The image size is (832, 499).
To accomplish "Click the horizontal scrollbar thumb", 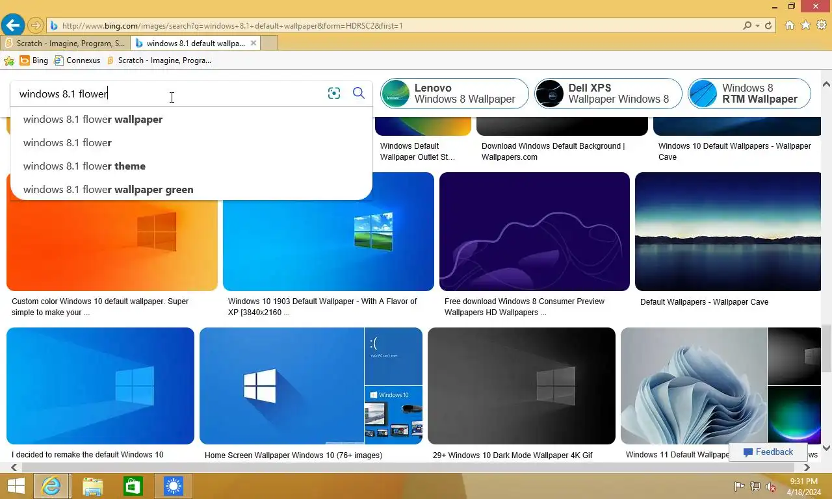I will 409,467.
